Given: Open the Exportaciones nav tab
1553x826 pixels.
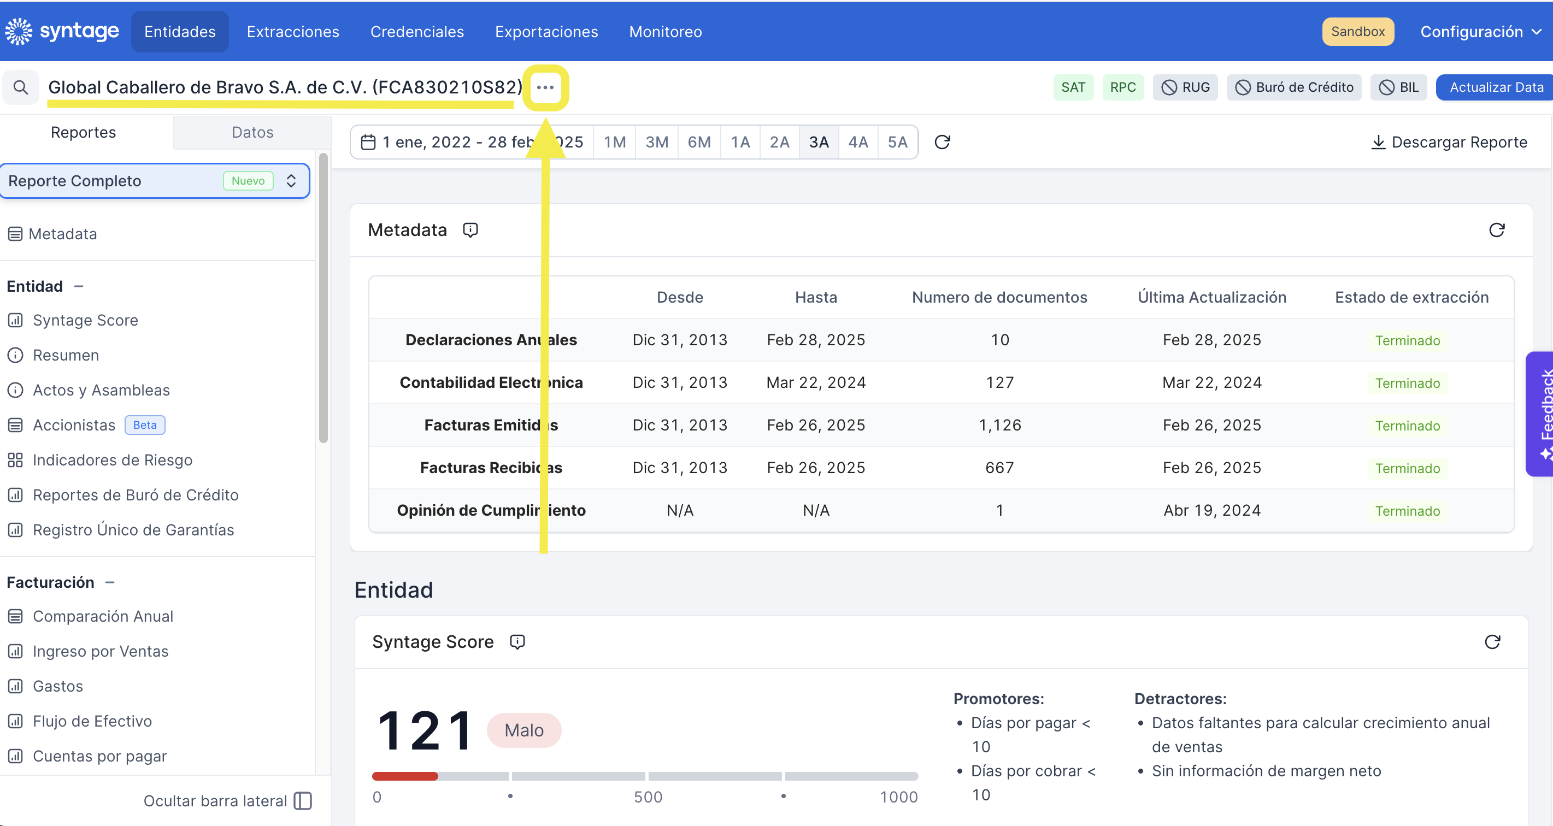Looking at the screenshot, I should coord(546,31).
